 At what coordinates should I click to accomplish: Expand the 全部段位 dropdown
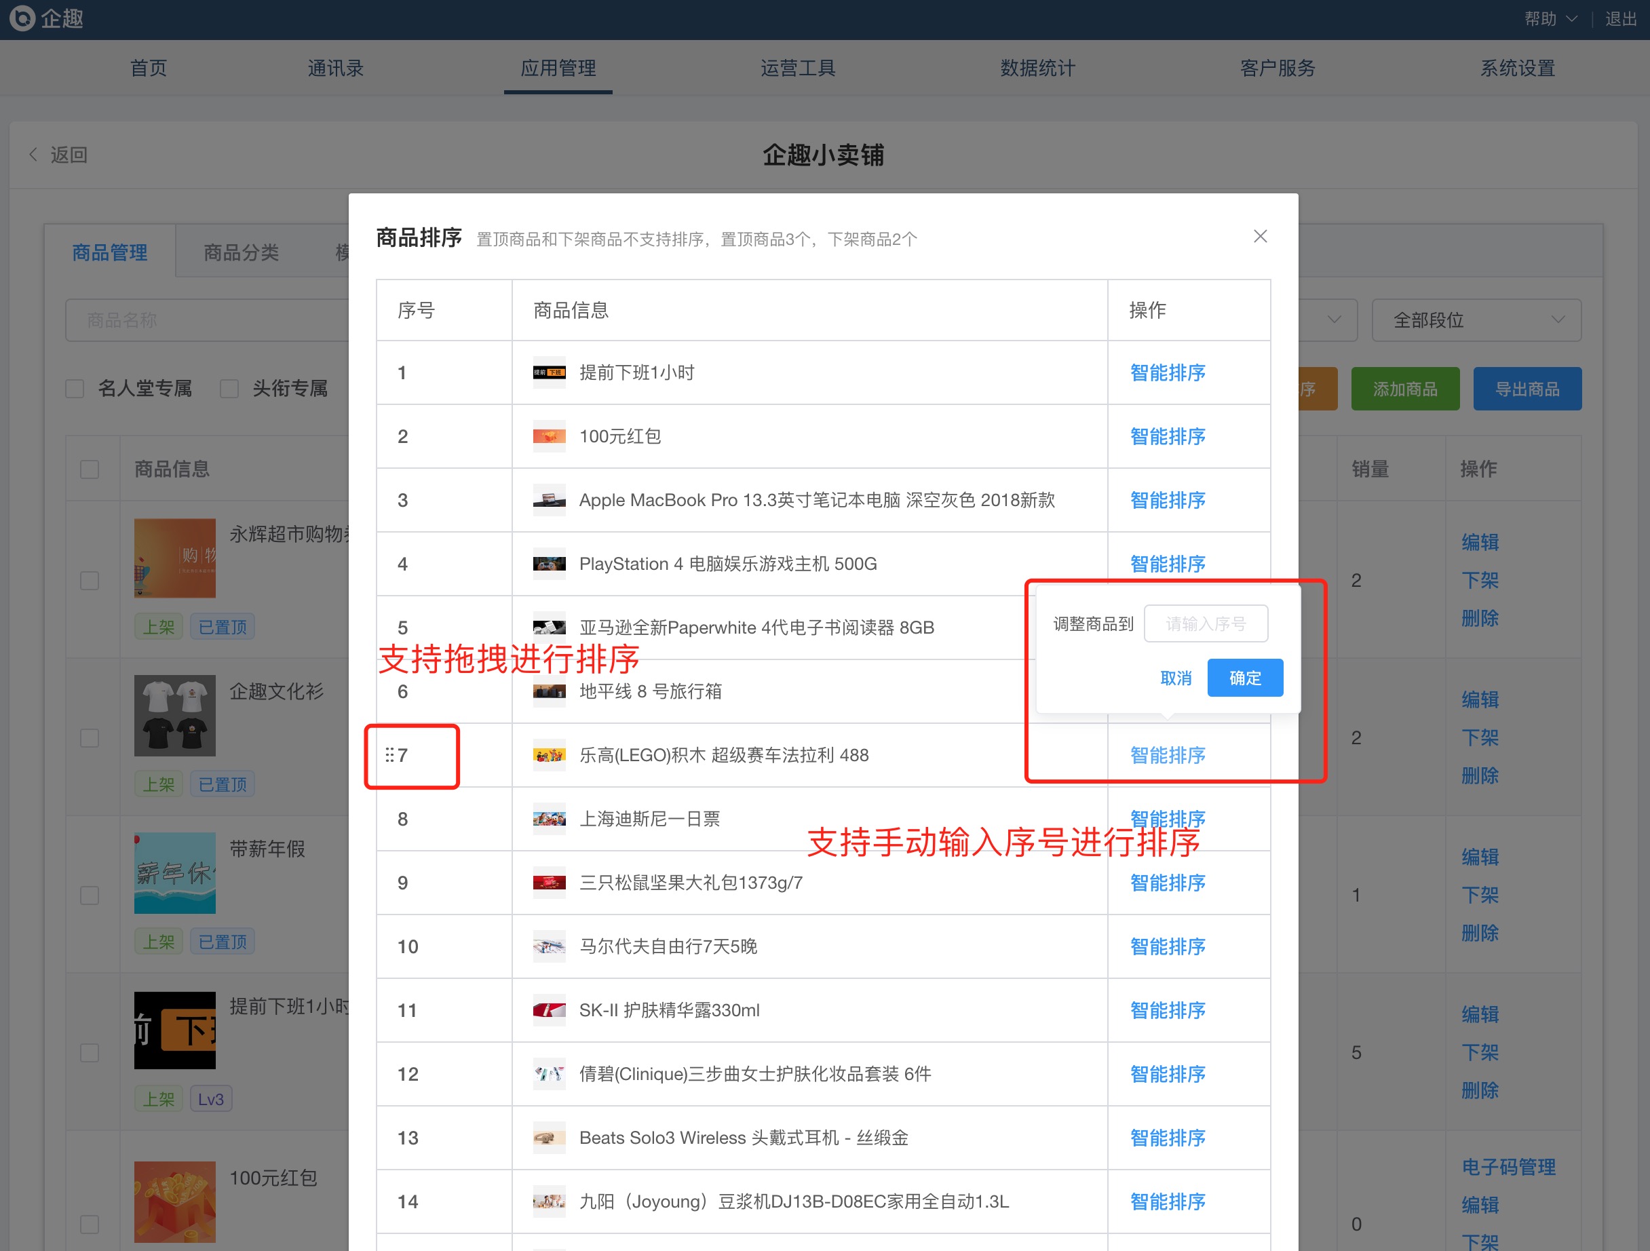1476,320
